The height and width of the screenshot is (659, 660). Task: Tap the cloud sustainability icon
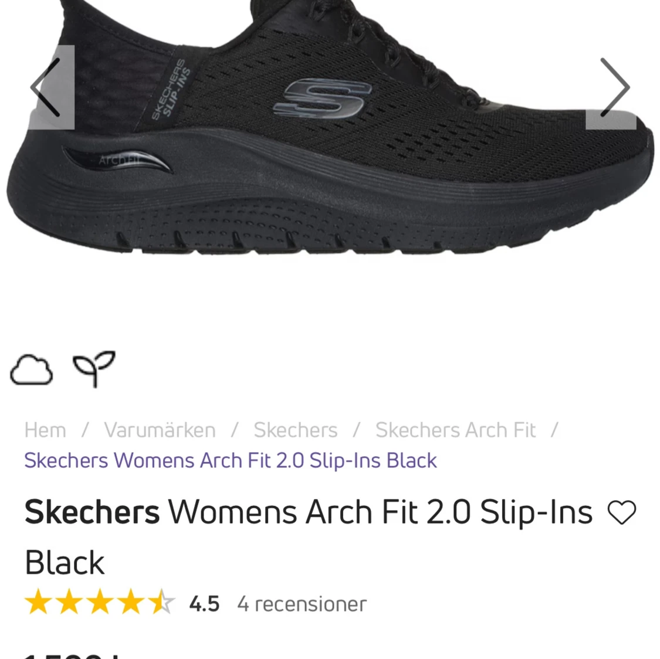31,369
